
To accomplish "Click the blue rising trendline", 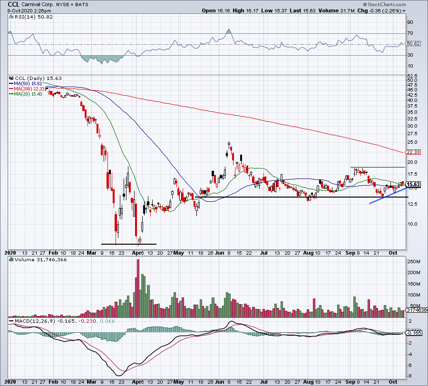I will pos(389,195).
